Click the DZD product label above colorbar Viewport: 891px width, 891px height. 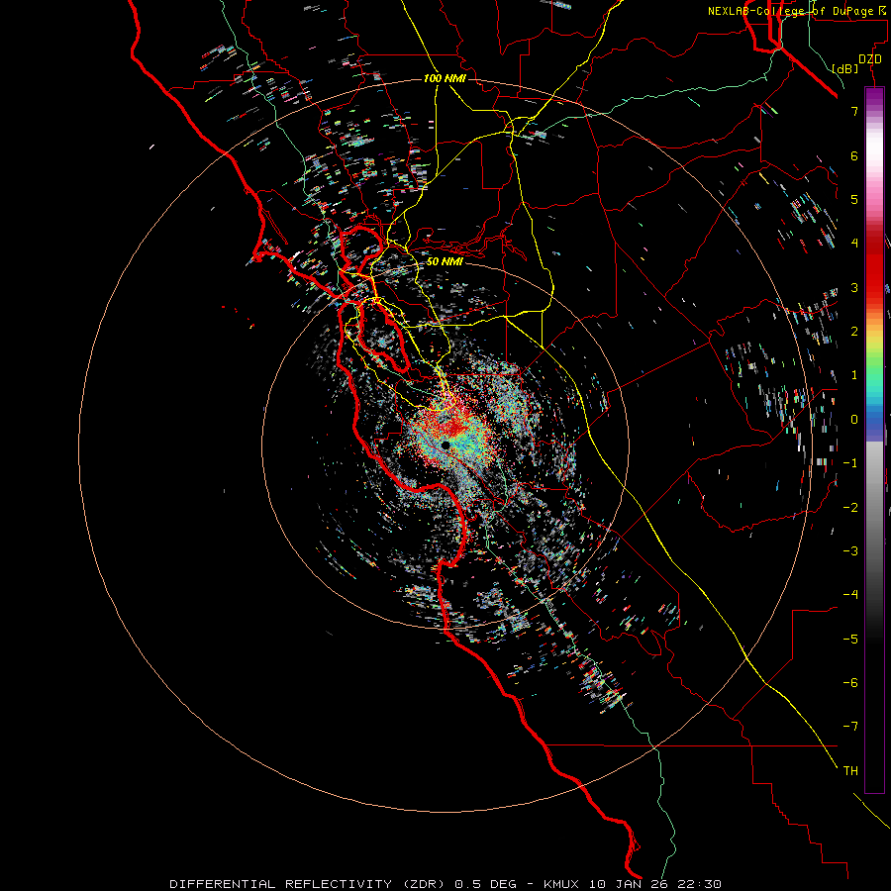(x=870, y=59)
